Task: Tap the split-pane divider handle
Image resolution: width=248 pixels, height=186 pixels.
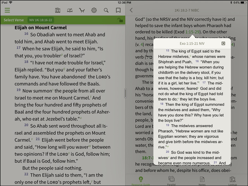Action: [x=125, y=93]
